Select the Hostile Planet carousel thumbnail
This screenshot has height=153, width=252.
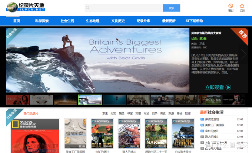point(42,100)
